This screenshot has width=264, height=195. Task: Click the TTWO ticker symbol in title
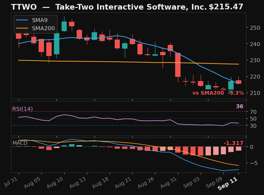pyautogui.click(x=24, y=7)
